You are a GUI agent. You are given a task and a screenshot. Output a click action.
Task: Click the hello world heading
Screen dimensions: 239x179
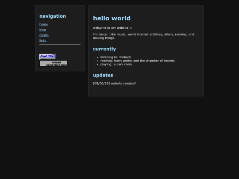pos(112,18)
